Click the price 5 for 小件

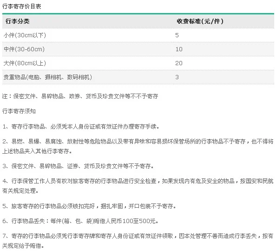click(x=177, y=35)
